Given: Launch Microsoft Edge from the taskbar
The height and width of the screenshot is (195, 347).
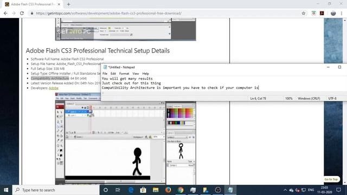Looking at the screenshot, I should point(131,190).
